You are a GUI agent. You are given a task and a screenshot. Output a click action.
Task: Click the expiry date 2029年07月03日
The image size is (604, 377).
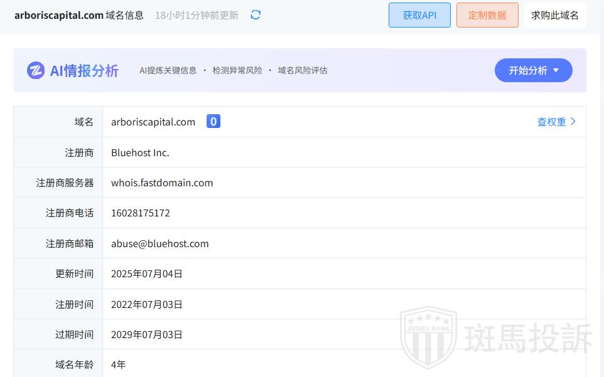tap(147, 334)
